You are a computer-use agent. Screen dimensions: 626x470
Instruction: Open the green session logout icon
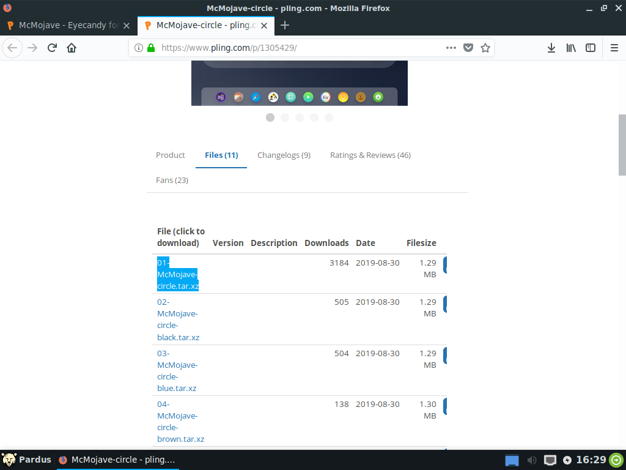[616, 460]
